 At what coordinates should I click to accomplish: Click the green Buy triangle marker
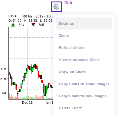coord(13,25)
